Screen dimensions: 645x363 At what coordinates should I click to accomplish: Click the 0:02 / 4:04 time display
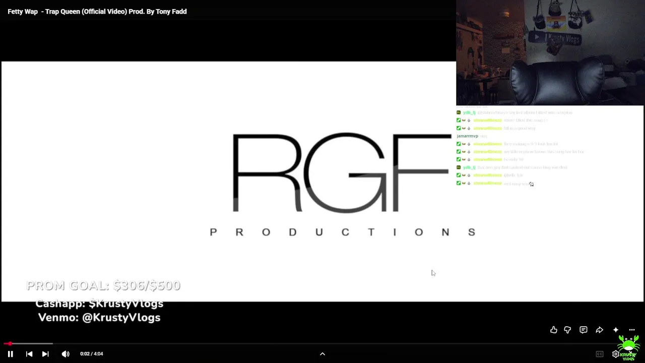[92, 354]
